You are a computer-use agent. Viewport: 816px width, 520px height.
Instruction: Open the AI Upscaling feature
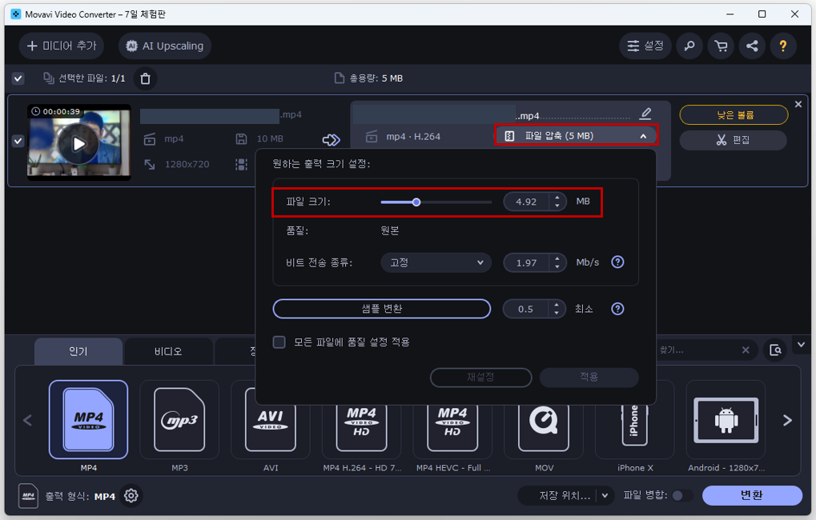tap(165, 46)
